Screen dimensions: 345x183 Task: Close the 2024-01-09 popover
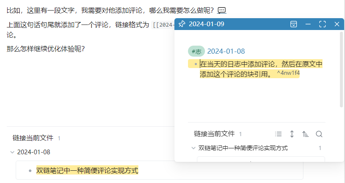[337, 24]
